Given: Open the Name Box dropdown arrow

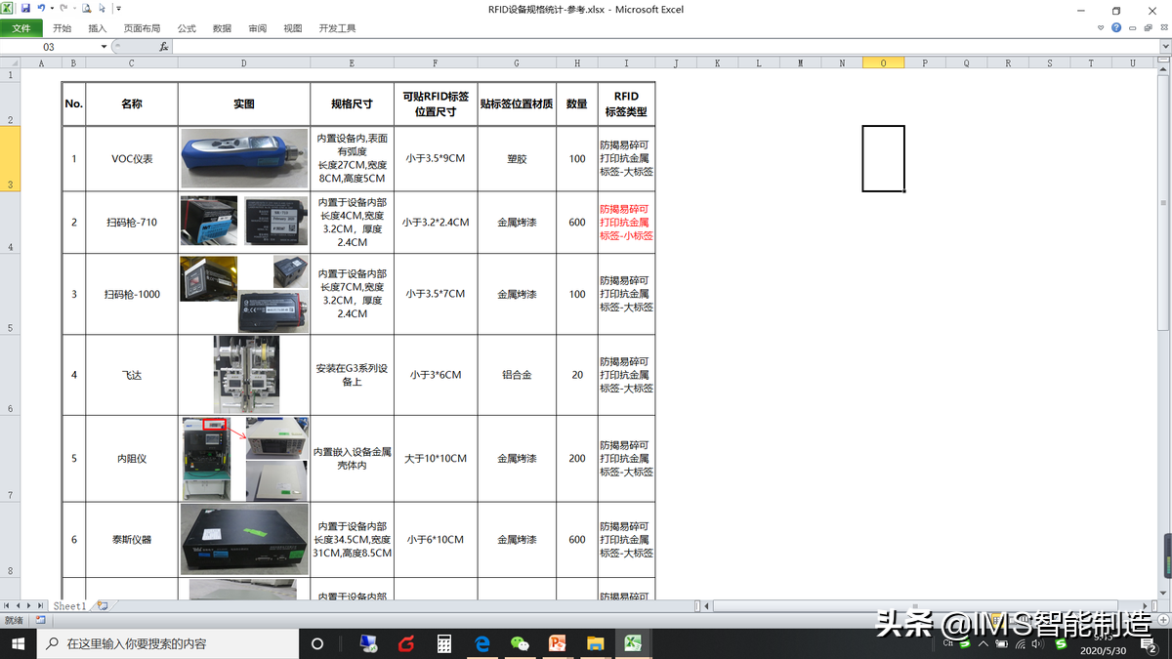Looking at the screenshot, I should pos(104,46).
